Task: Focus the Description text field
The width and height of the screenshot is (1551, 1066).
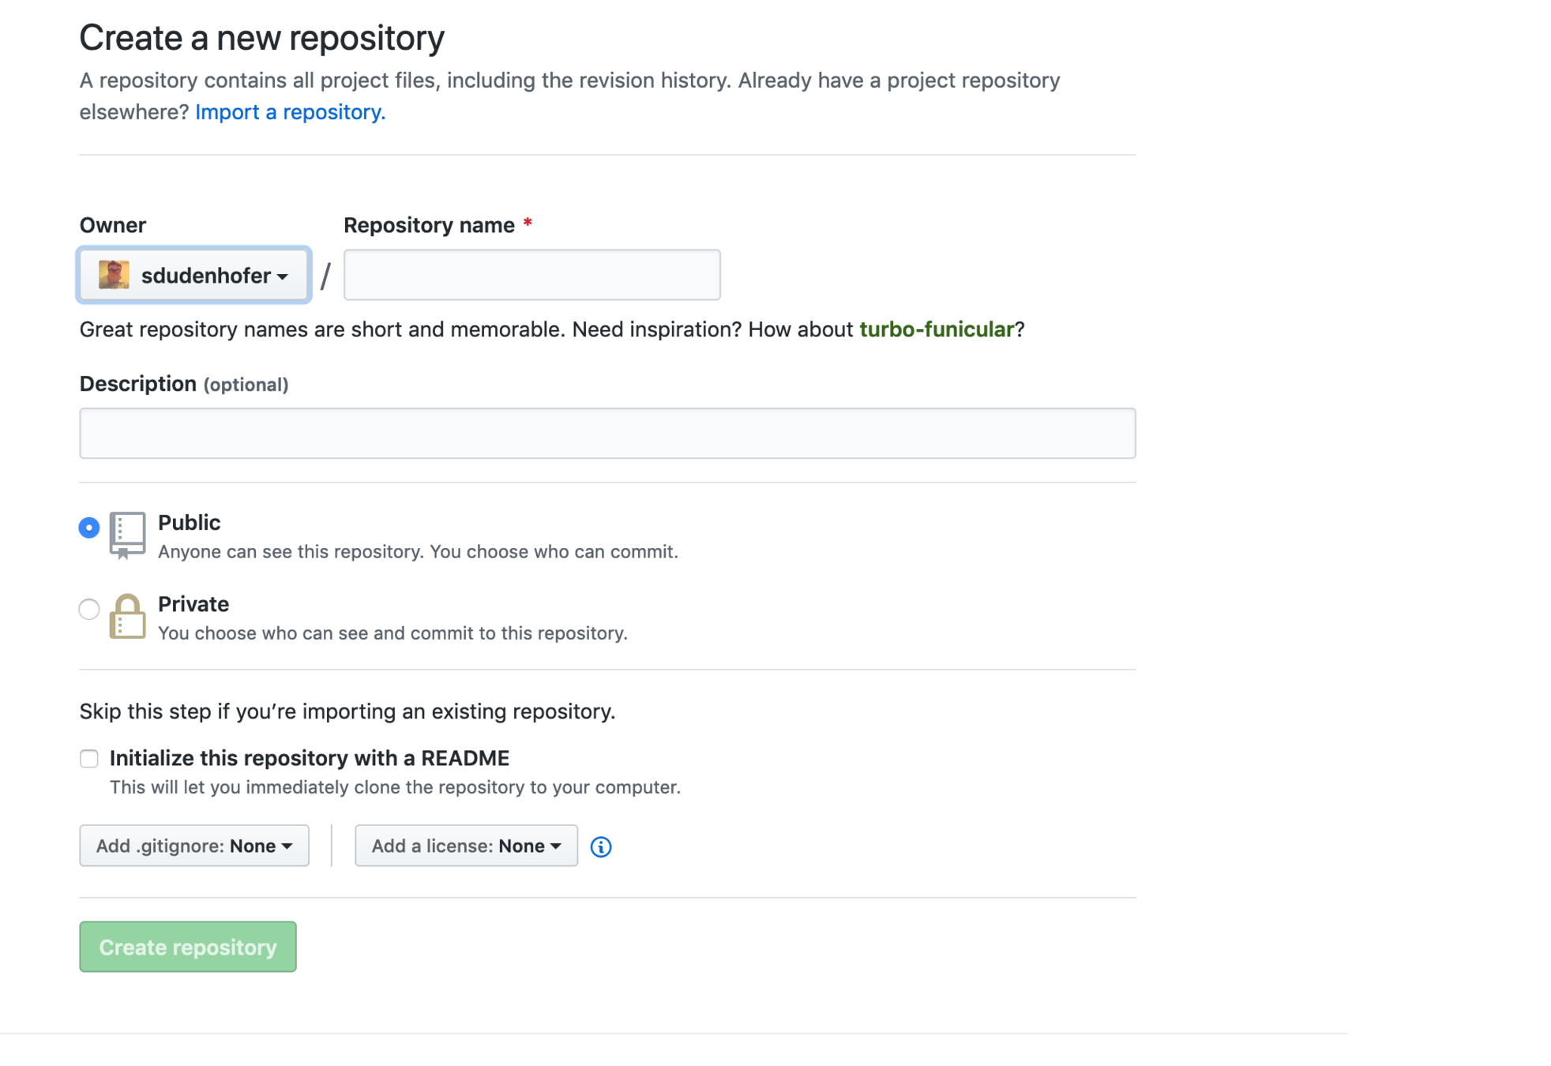Action: [607, 434]
